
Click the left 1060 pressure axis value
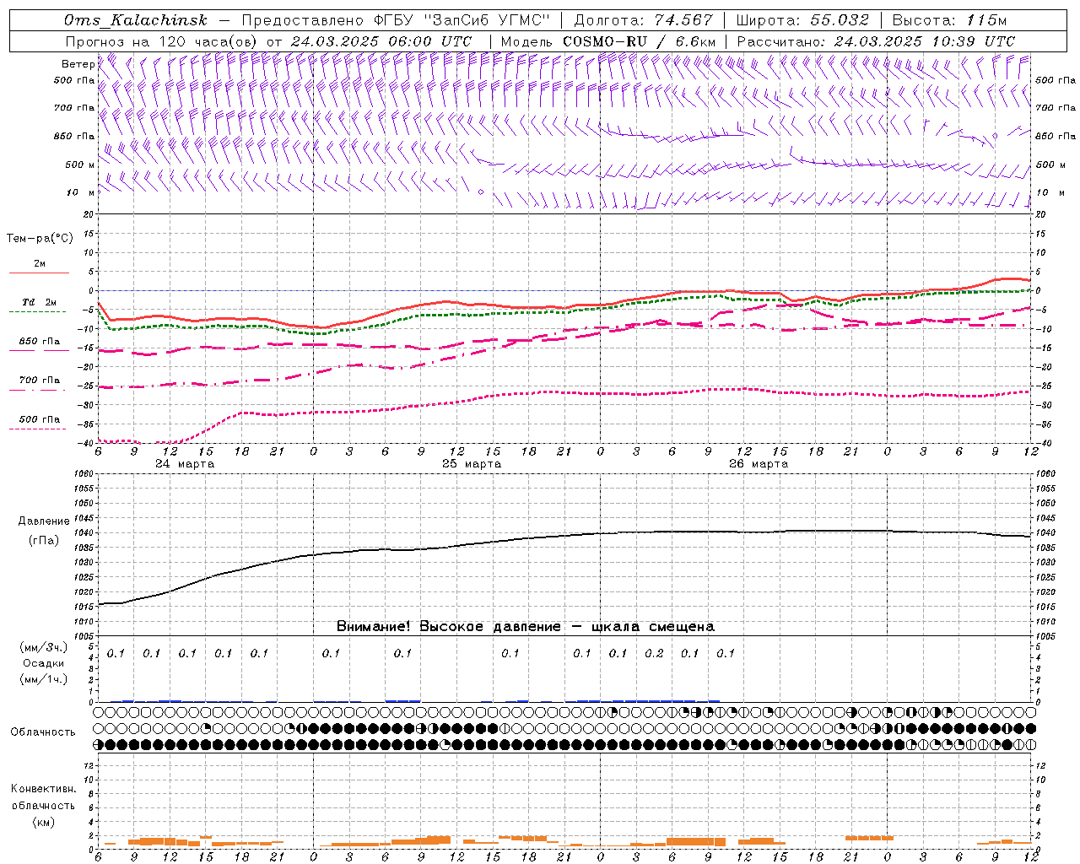85,473
